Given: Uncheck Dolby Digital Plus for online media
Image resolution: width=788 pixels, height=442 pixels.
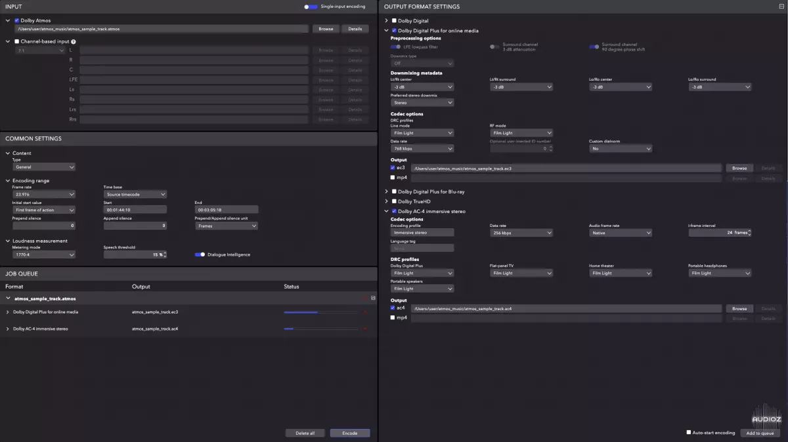Looking at the screenshot, I should pos(394,31).
